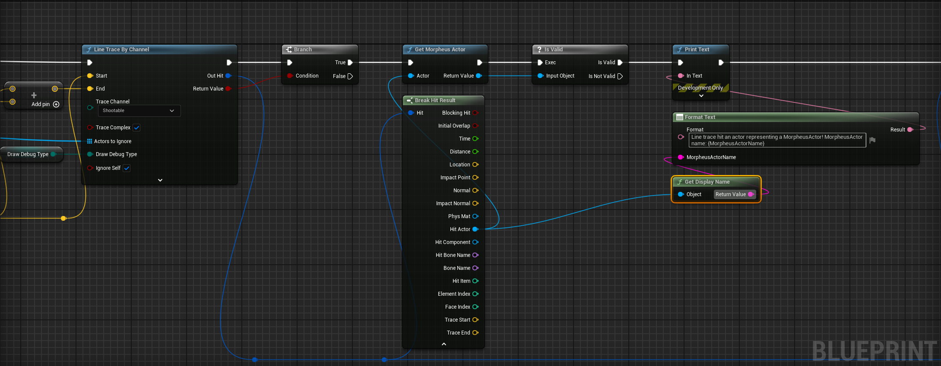The image size is (941, 366).
Task: Toggle the Ignore Self checkbox
Action: (127, 168)
